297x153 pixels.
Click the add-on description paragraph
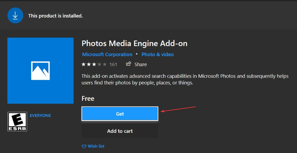pos(185,79)
